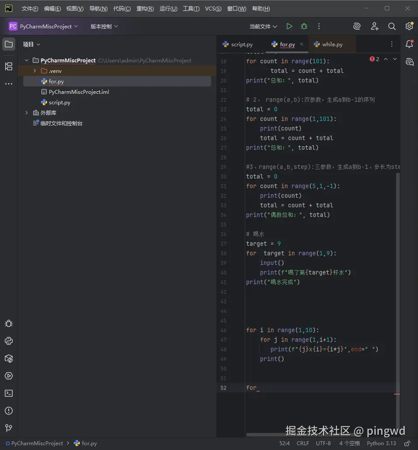The image size is (418, 450).
Task: Open Python Console tool window icon
Action: [x=9, y=341]
